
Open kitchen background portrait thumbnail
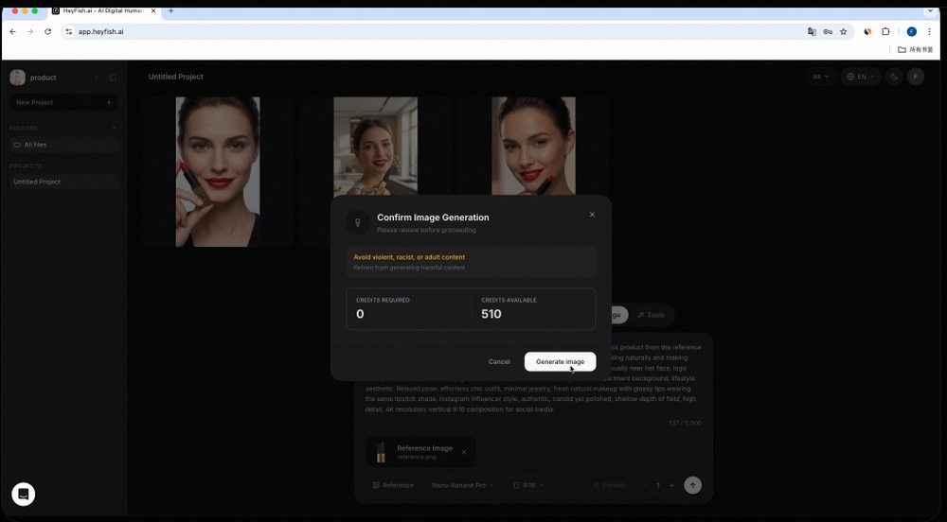pyautogui.click(x=375, y=146)
